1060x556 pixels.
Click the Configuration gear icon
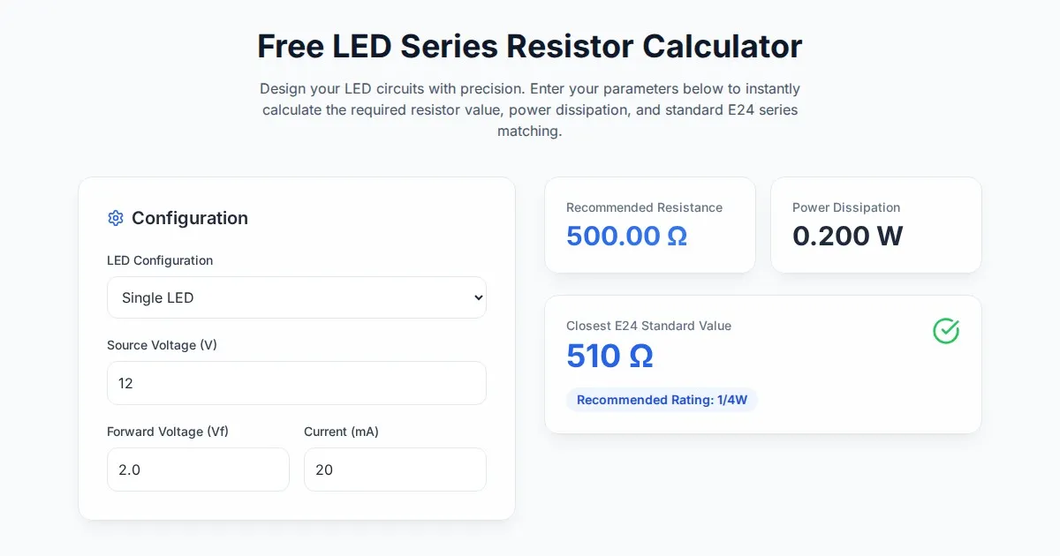point(116,218)
